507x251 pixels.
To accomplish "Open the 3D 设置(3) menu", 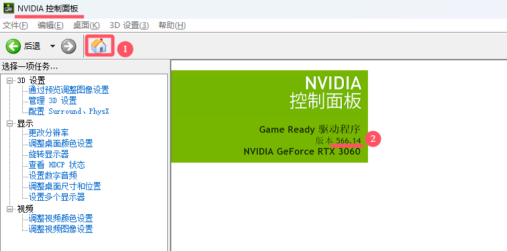I will tap(129, 25).
